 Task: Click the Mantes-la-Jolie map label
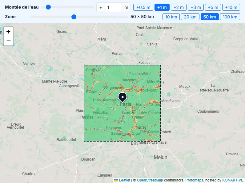pos(54,81)
